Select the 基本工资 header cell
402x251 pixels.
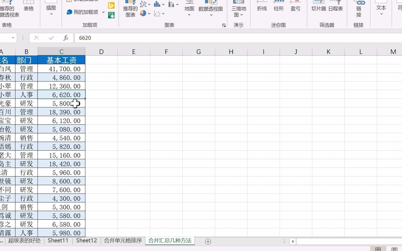point(61,60)
